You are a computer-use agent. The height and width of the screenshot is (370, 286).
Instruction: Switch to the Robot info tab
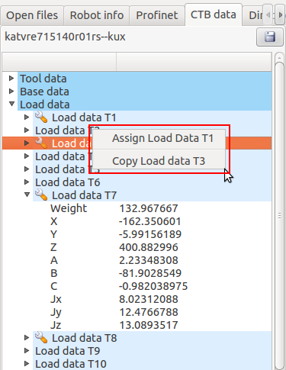97,15
